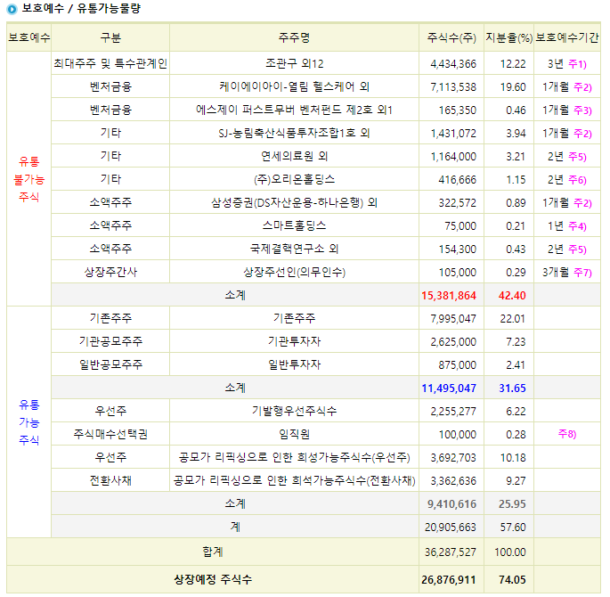The width and height of the screenshot is (610, 597).
Task: Select share count 7,113,538
Action: tap(453, 87)
